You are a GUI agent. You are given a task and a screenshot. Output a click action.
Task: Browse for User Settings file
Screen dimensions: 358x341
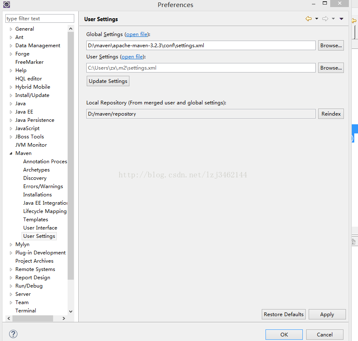[331, 68]
